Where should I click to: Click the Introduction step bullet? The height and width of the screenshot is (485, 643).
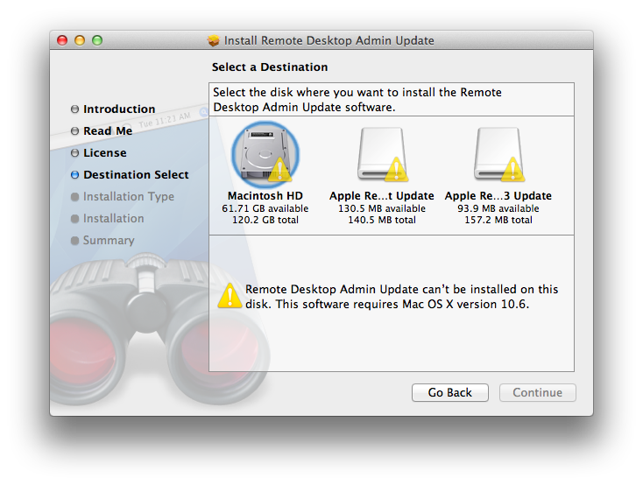(x=74, y=109)
